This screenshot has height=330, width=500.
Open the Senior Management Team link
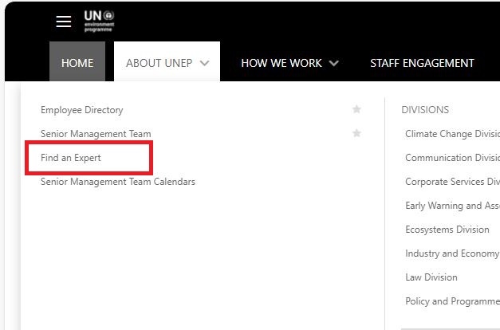[x=96, y=134]
